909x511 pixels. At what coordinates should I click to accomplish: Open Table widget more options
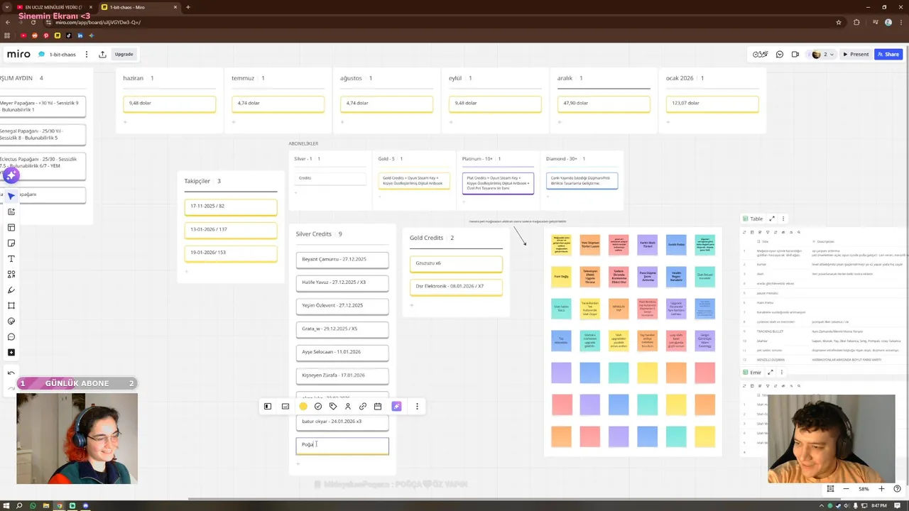pyautogui.click(x=783, y=219)
